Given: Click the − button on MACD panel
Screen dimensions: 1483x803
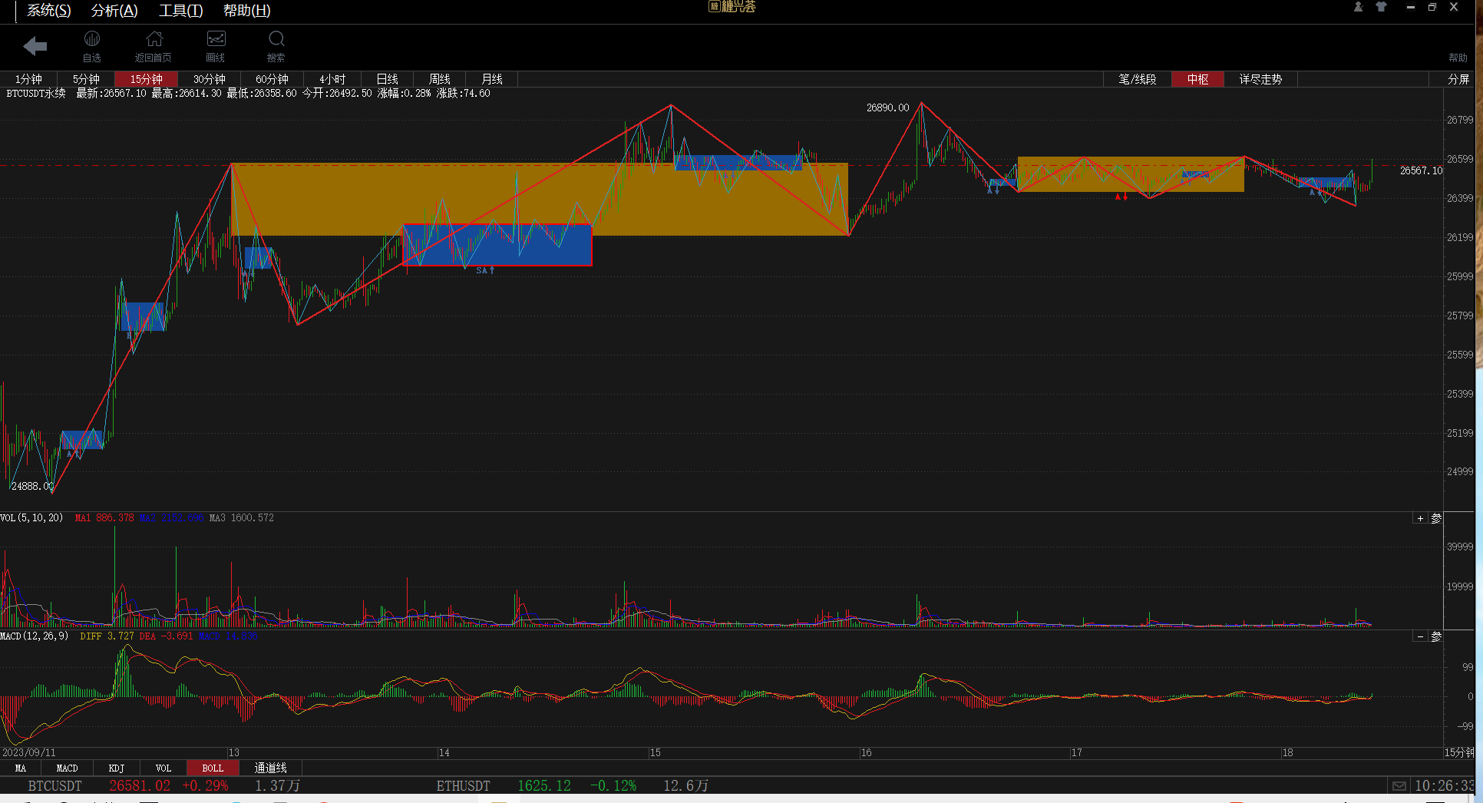Looking at the screenshot, I should click(x=1420, y=636).
